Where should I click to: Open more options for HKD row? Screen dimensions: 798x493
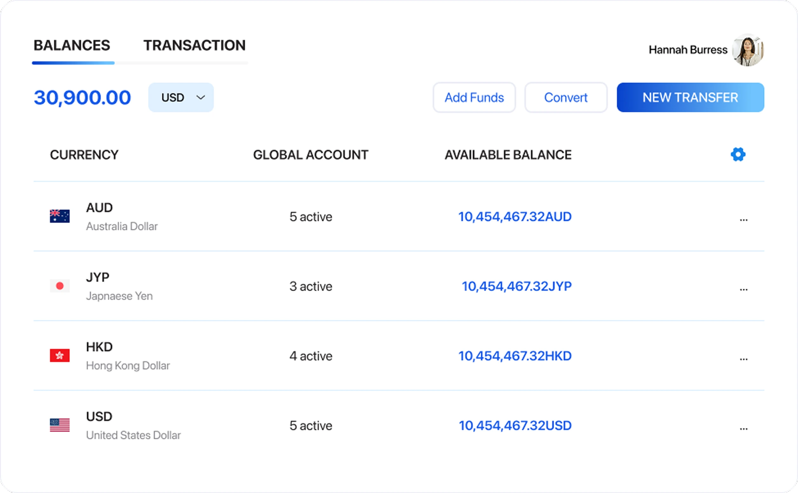(743, 359)
